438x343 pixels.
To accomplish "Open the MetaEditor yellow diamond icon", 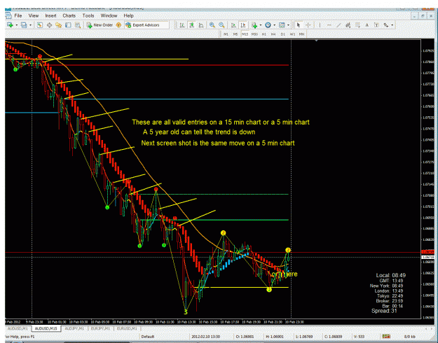I will (118, 25).
